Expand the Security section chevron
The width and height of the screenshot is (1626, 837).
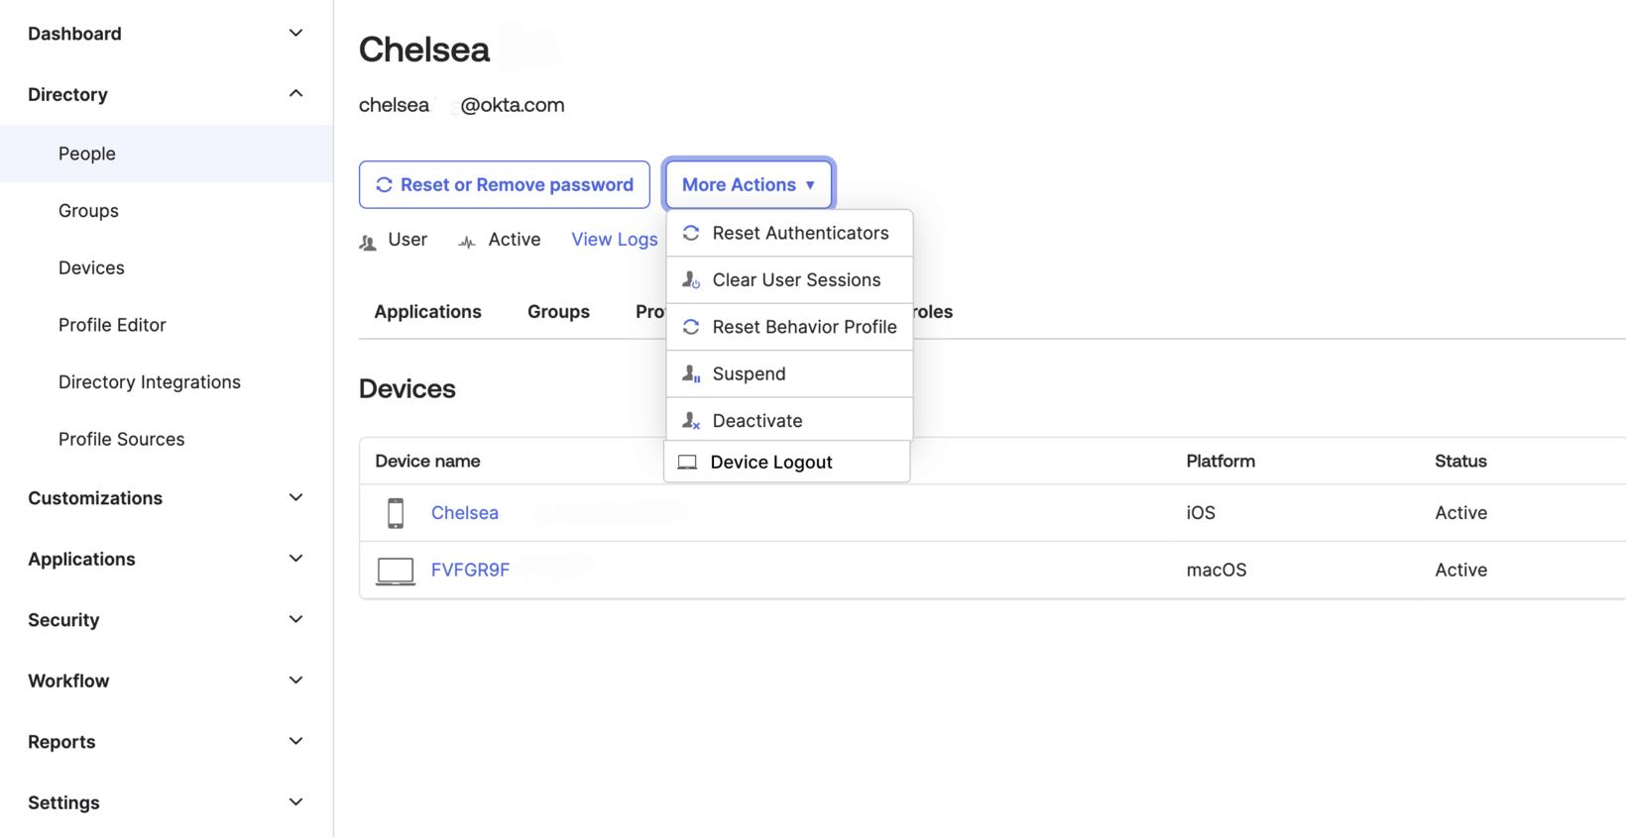coord(295,620)
